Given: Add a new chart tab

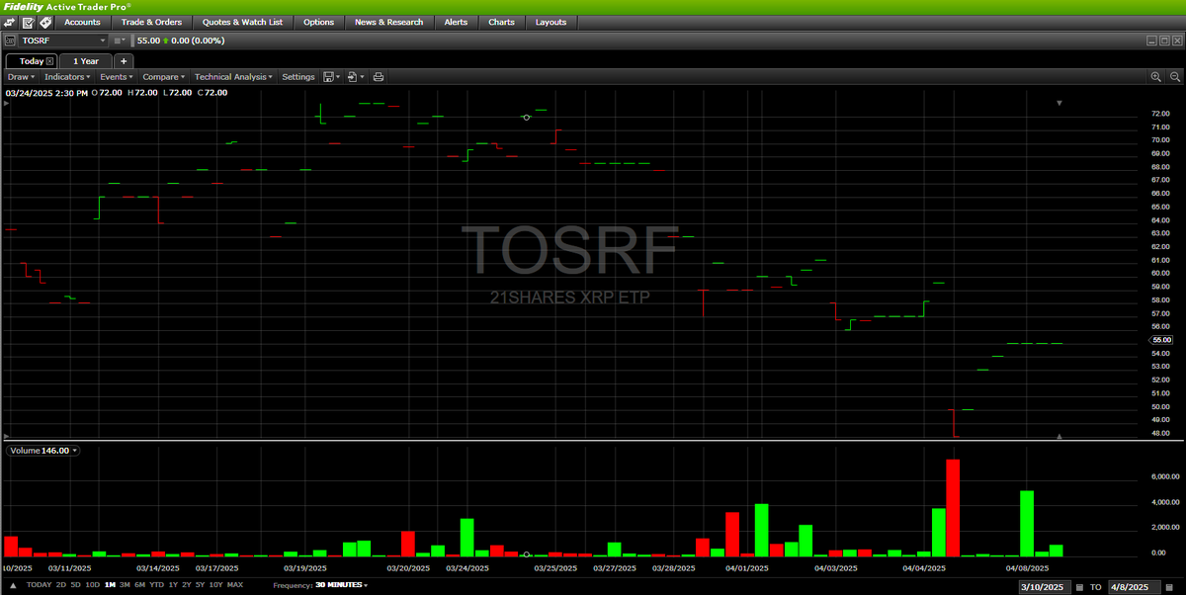Looking at the screenshot, I should click(124, 61).
